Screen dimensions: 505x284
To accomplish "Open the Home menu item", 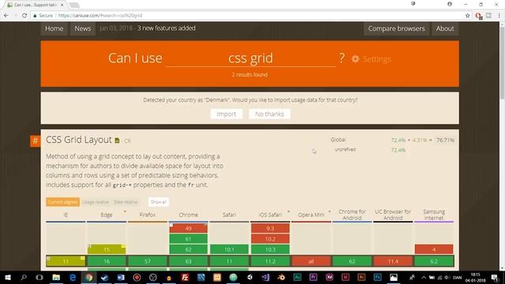I will click(54, 28).
